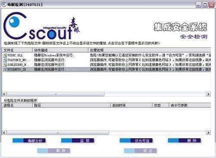This screenshot has width=216, height=158.
Task: Click the 毒眼检测 title bar app icon
Action: [4, 4]
